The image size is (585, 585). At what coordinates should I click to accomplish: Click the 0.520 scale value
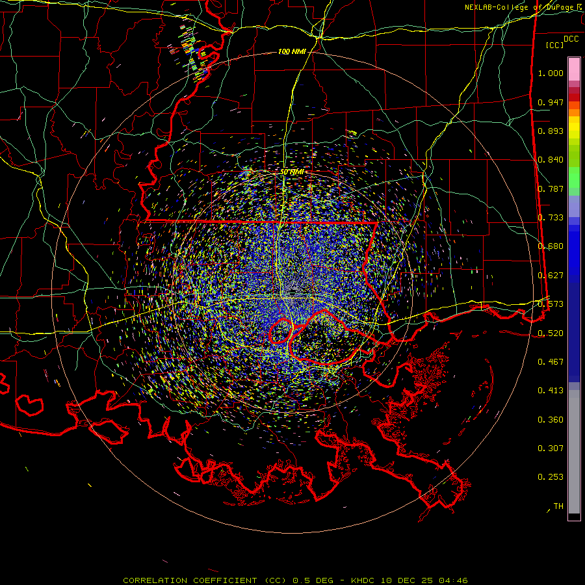point(551,333)
